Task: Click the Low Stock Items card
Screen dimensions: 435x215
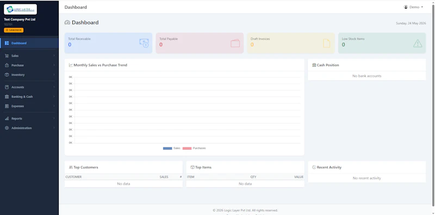Action: [x=382, y=43]
